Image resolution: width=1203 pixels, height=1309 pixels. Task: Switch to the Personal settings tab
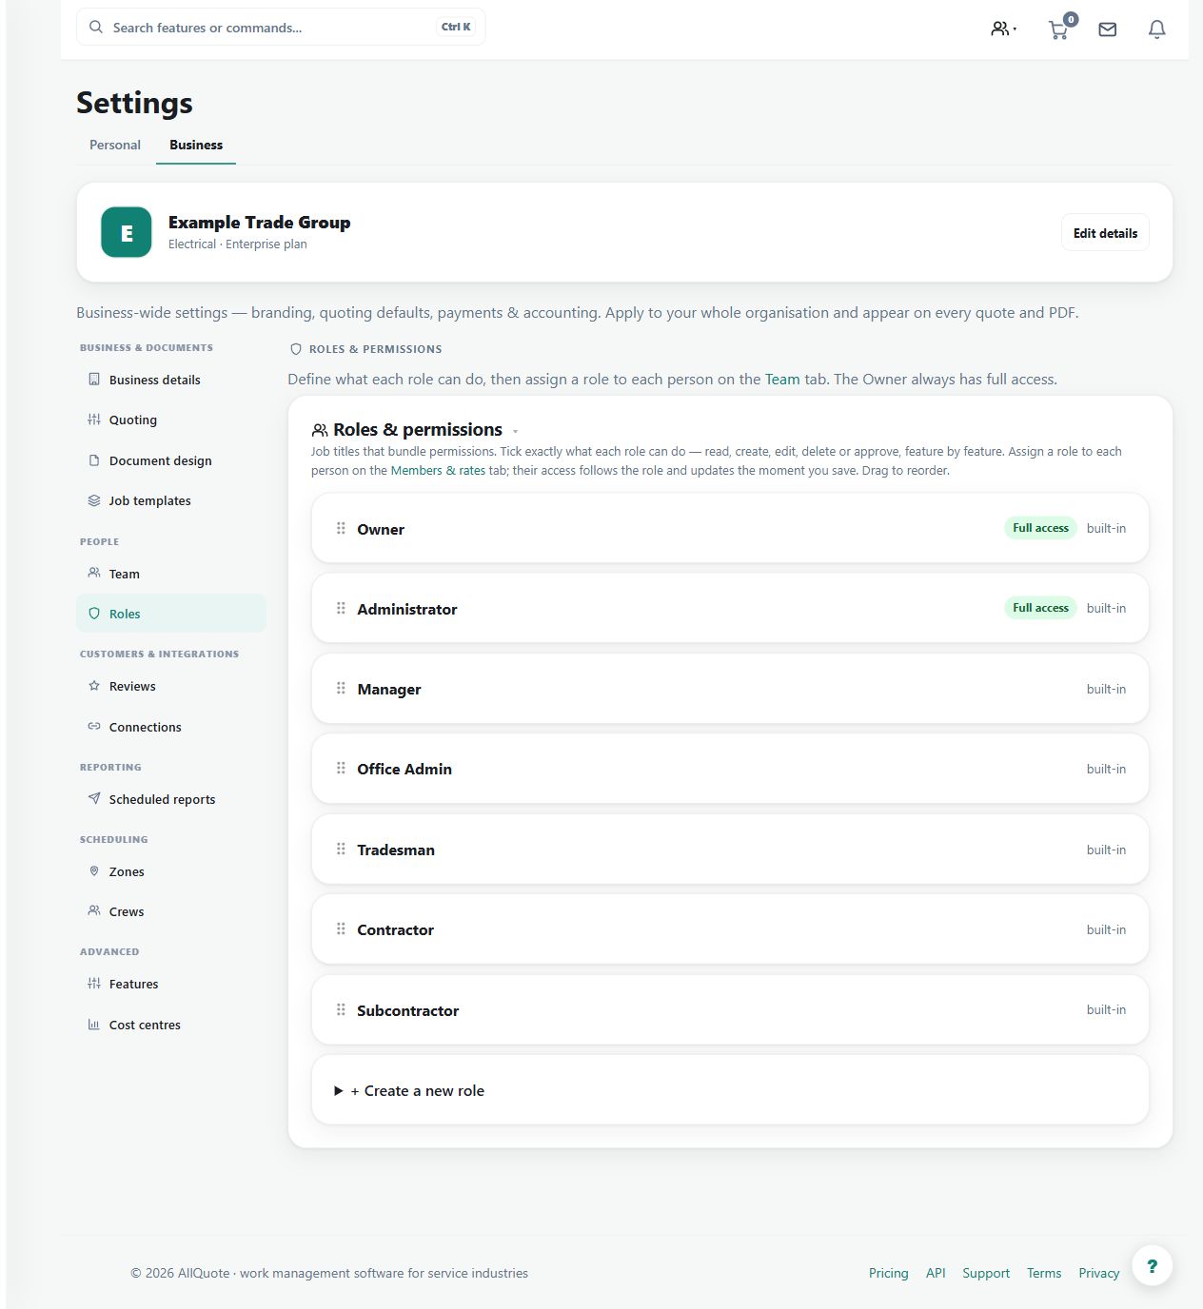(x=115, y=145)
